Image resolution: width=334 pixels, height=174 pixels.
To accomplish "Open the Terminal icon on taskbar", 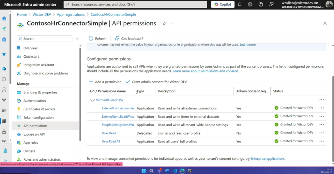I will (x=190, y=171).
